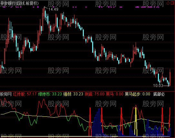Select the 黑马: 0.00 indicator value
This screenshot has width=175, height=138.
tap(114, 94)
